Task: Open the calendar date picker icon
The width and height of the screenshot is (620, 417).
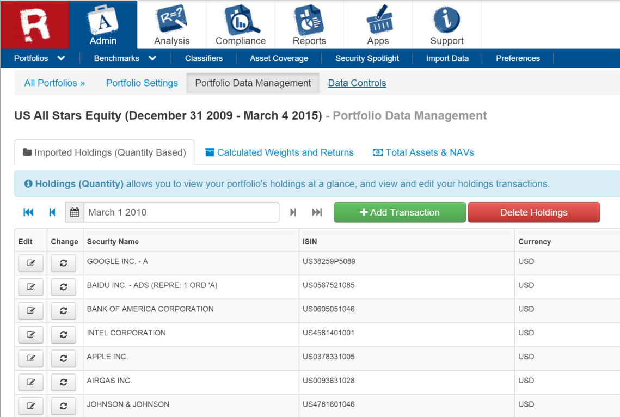Action: pyautogui.click(x=75, y=212)
